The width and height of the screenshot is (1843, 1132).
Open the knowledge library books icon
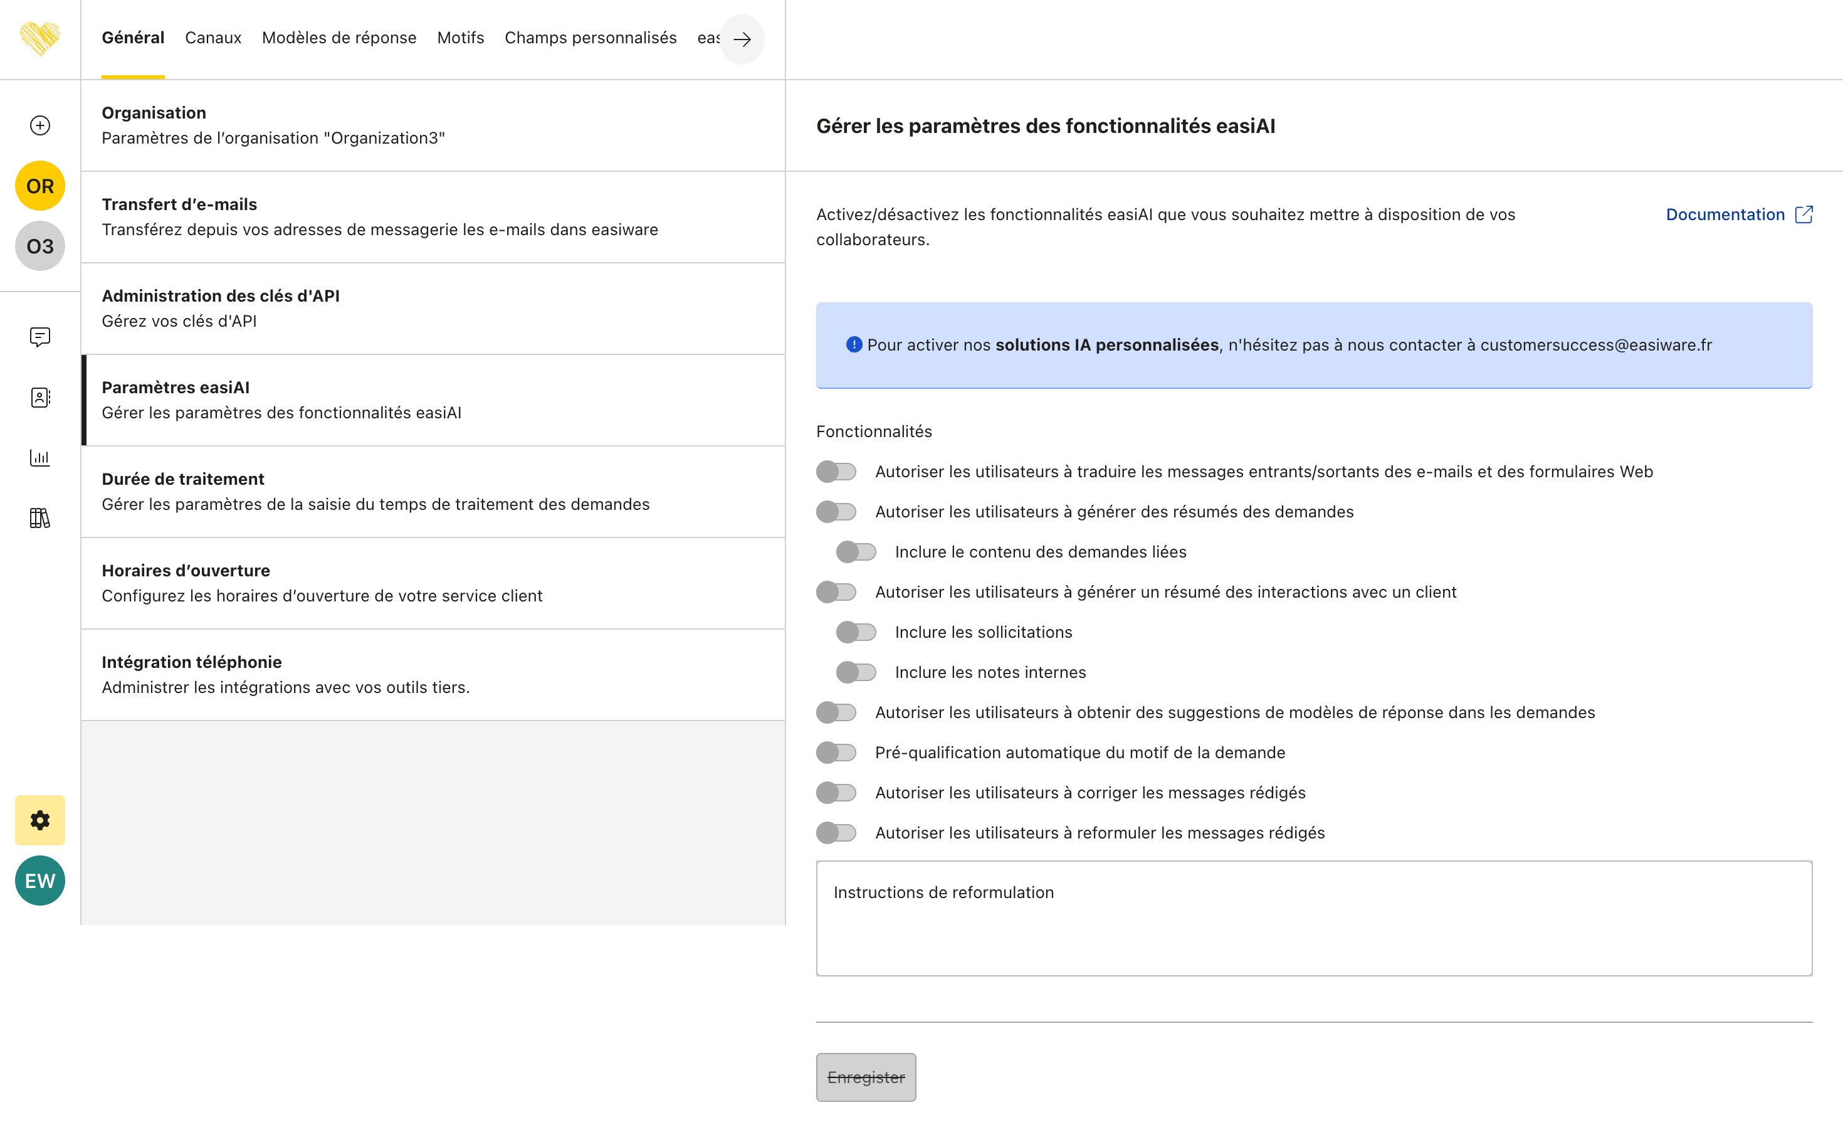[39, 518]
